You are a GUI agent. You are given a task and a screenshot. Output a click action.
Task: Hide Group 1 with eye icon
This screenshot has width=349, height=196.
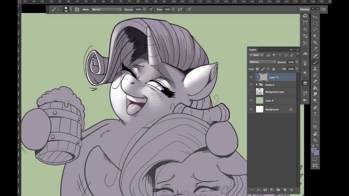[x=251, y=85]
